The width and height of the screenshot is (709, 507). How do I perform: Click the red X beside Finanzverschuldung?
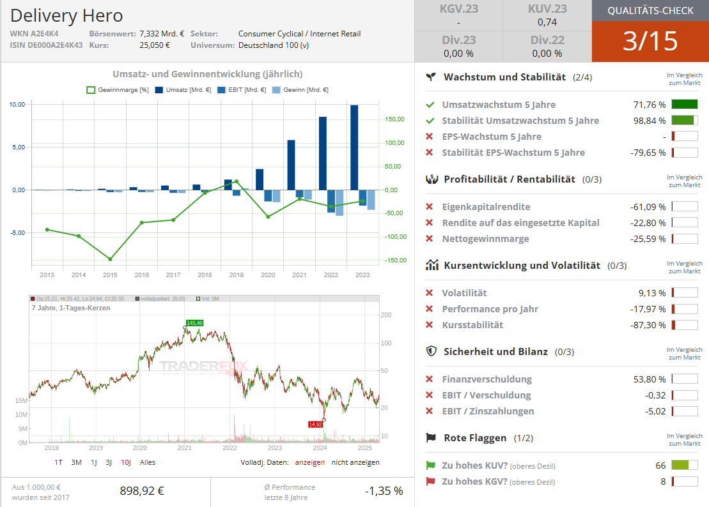click(x=430, y=379)
